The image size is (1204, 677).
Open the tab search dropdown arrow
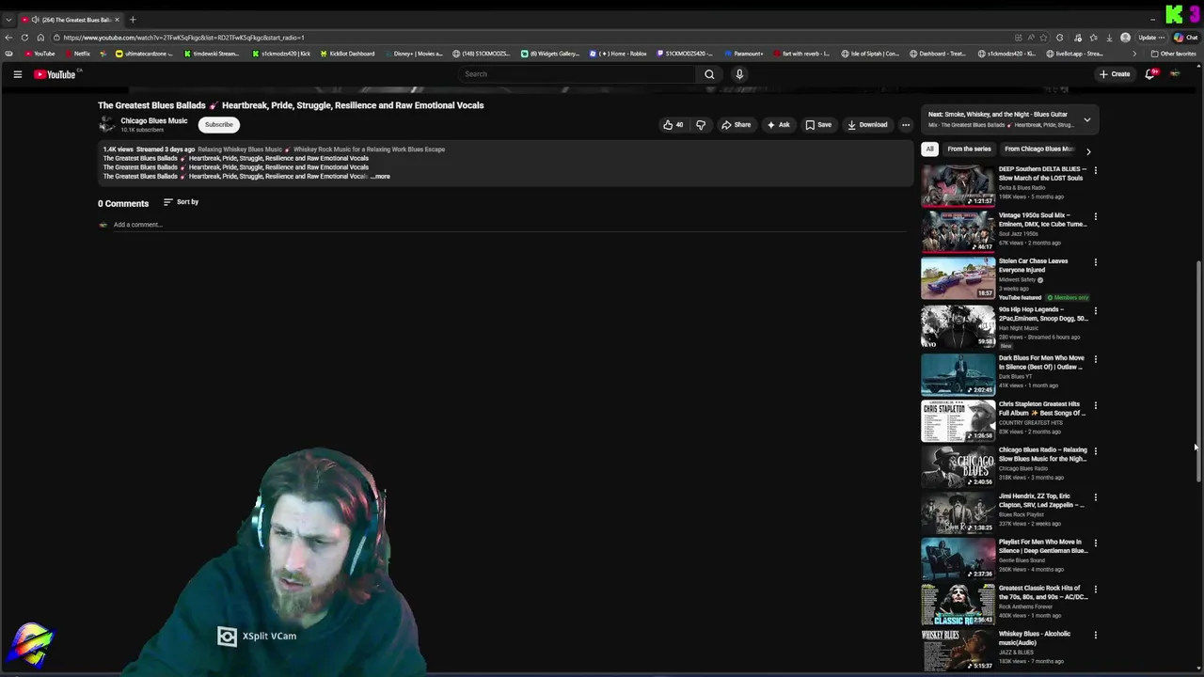pos(8,20)
